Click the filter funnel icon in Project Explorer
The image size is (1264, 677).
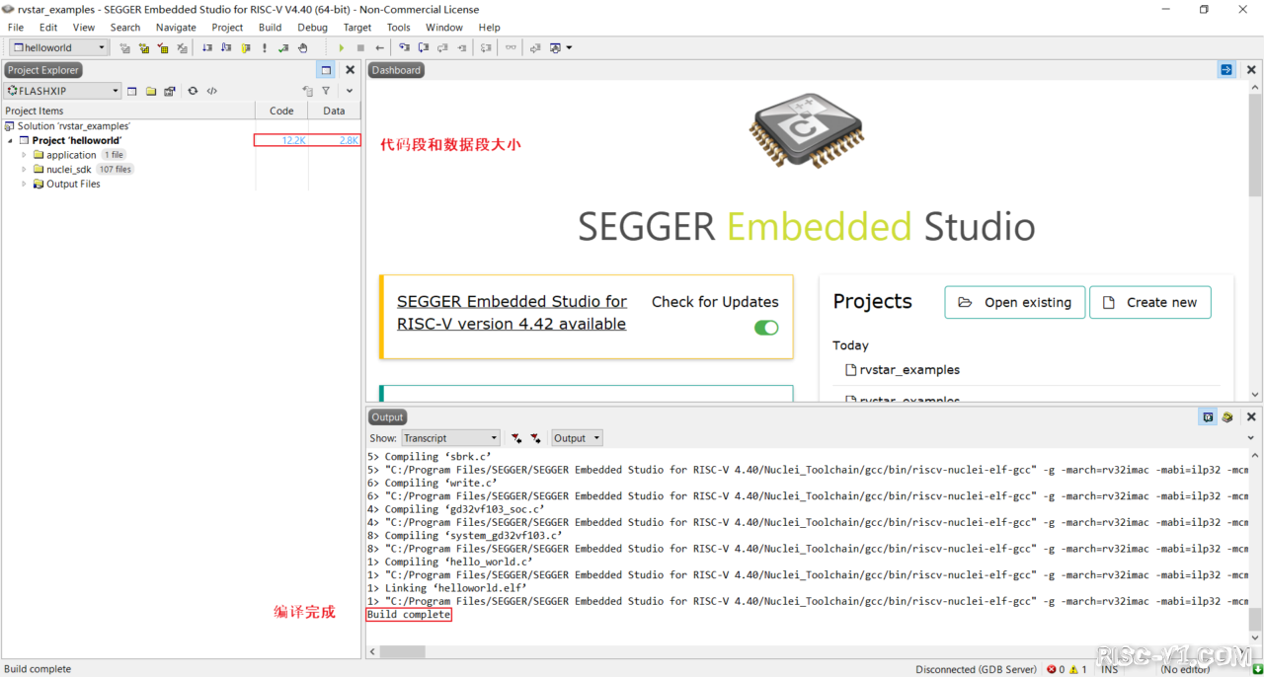(x=326, y=91)
